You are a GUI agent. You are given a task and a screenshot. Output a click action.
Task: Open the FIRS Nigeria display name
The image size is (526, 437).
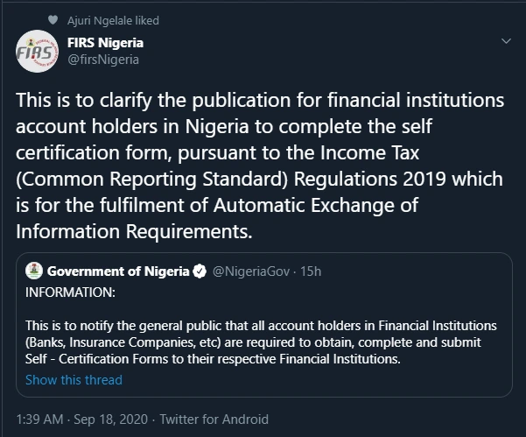[x=105, y=43]
